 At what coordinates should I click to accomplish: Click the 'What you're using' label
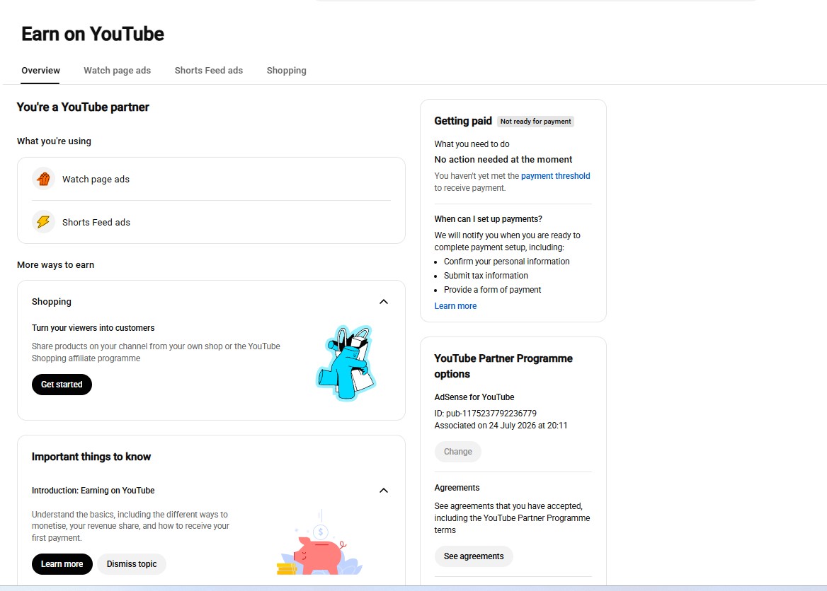(54, 141)
